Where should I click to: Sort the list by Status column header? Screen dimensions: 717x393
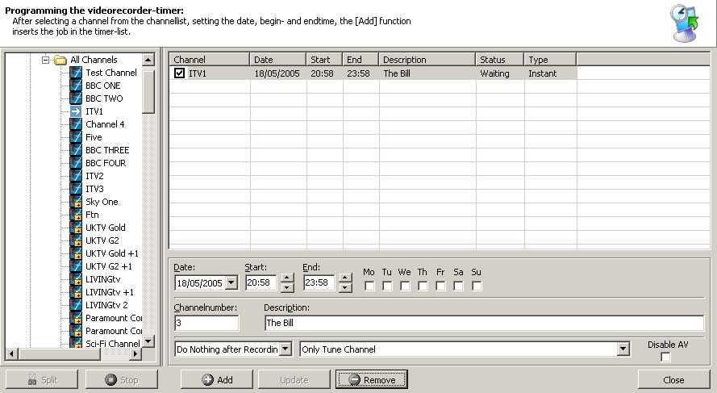[x=499, y=60]
